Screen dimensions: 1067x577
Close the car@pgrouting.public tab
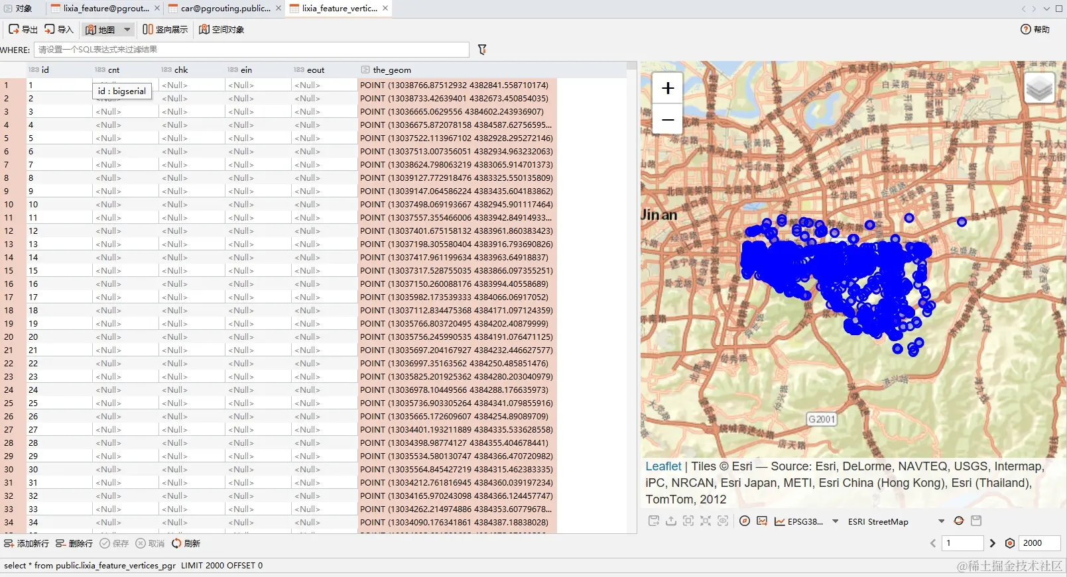click(x=279, y=9)
